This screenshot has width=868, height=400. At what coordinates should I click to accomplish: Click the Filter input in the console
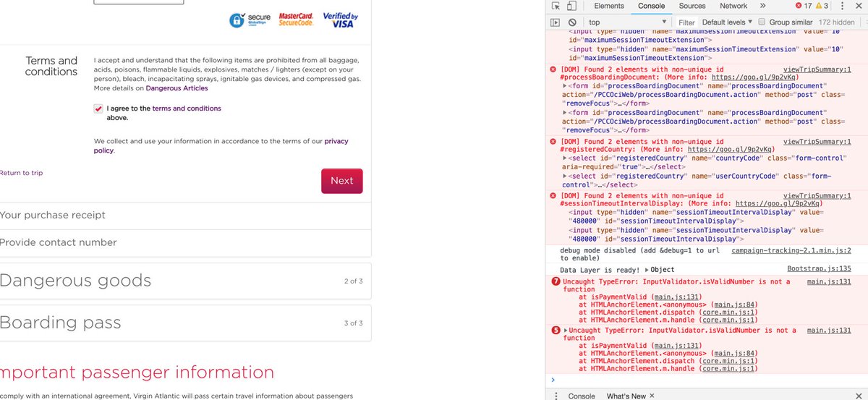(x=687, y=22)
